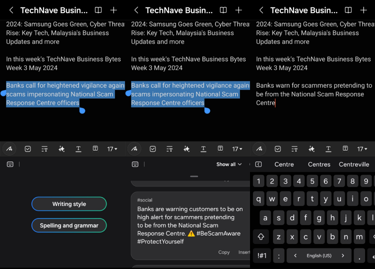The width and height of the screenshot is (375, 269).
Task: Collapse suggestion bar icon beside Centre suggestion
Action: pyautogui.click(x=258, y=164)
